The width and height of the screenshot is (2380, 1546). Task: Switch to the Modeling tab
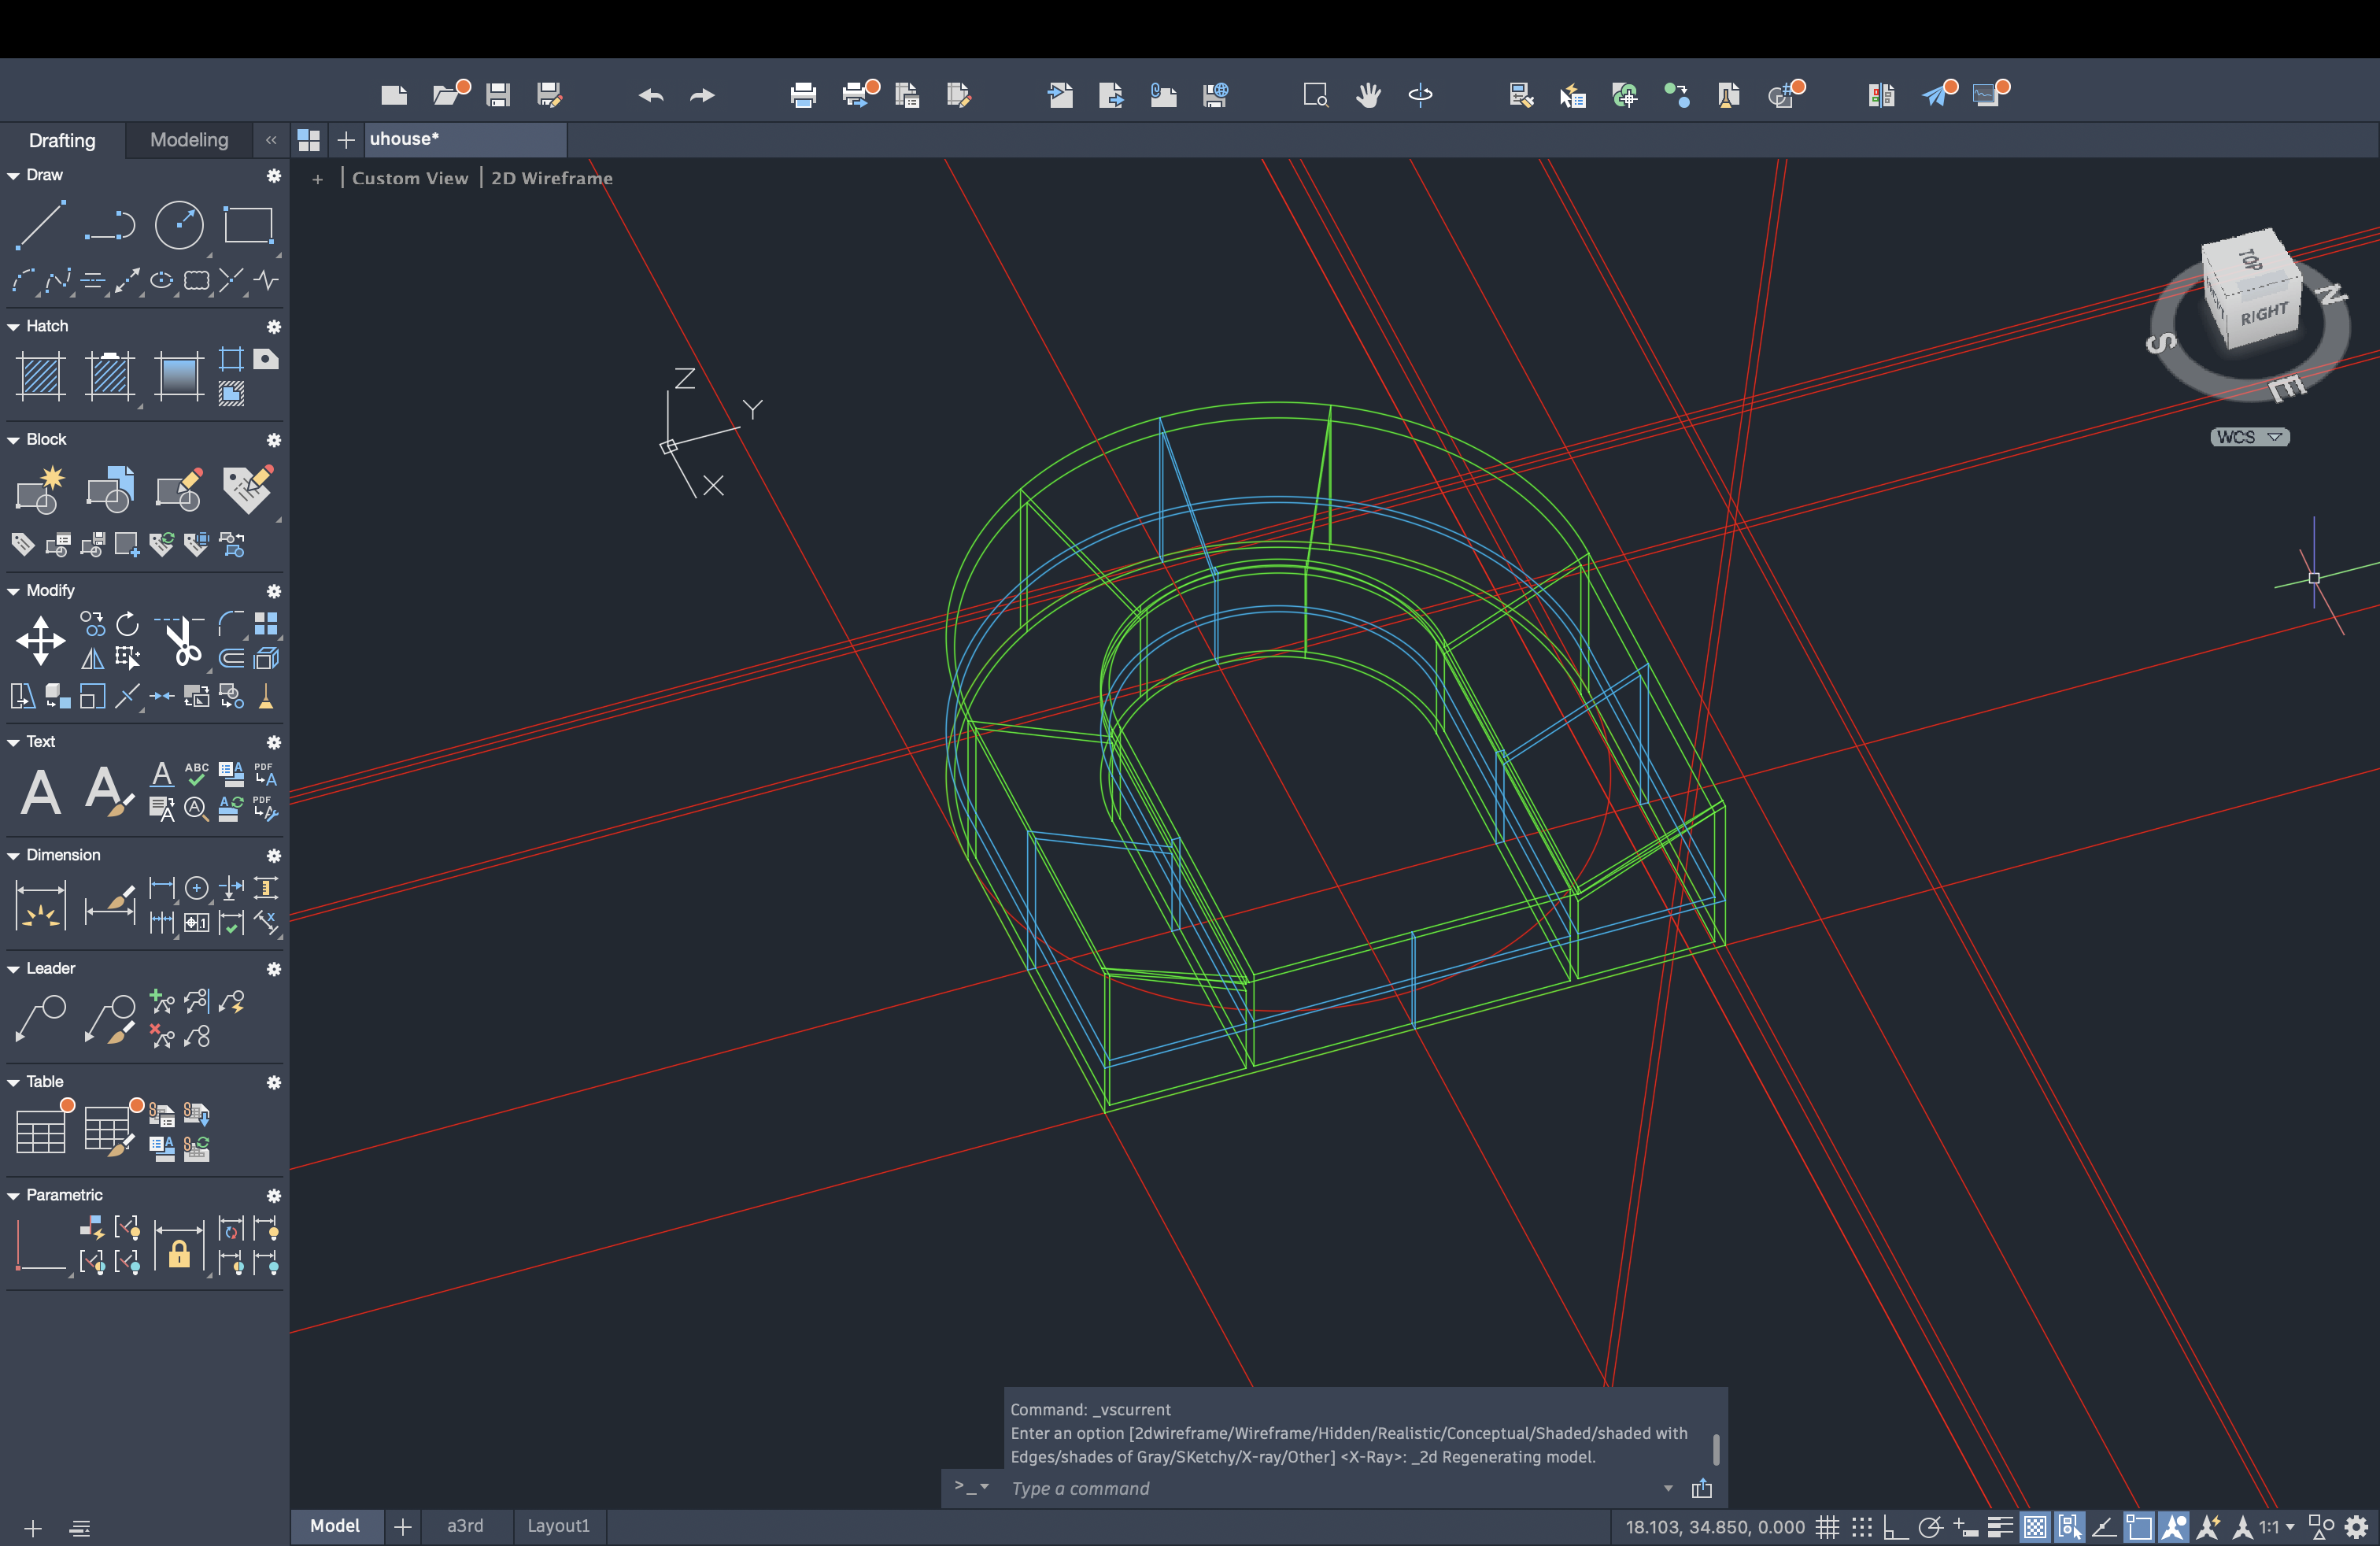tap(189, 140)
